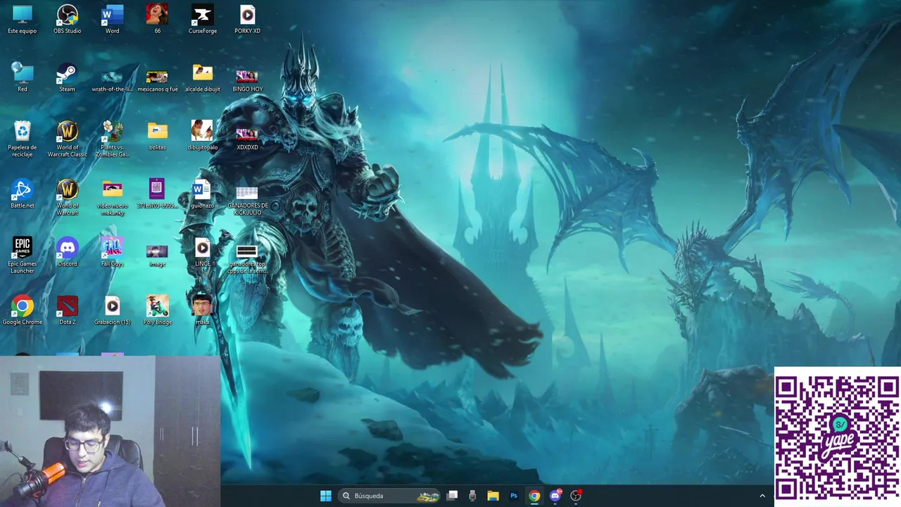Screen dimensions: 901x507
Task: Select the image file named 66
Action: click(x=157, y=20)
